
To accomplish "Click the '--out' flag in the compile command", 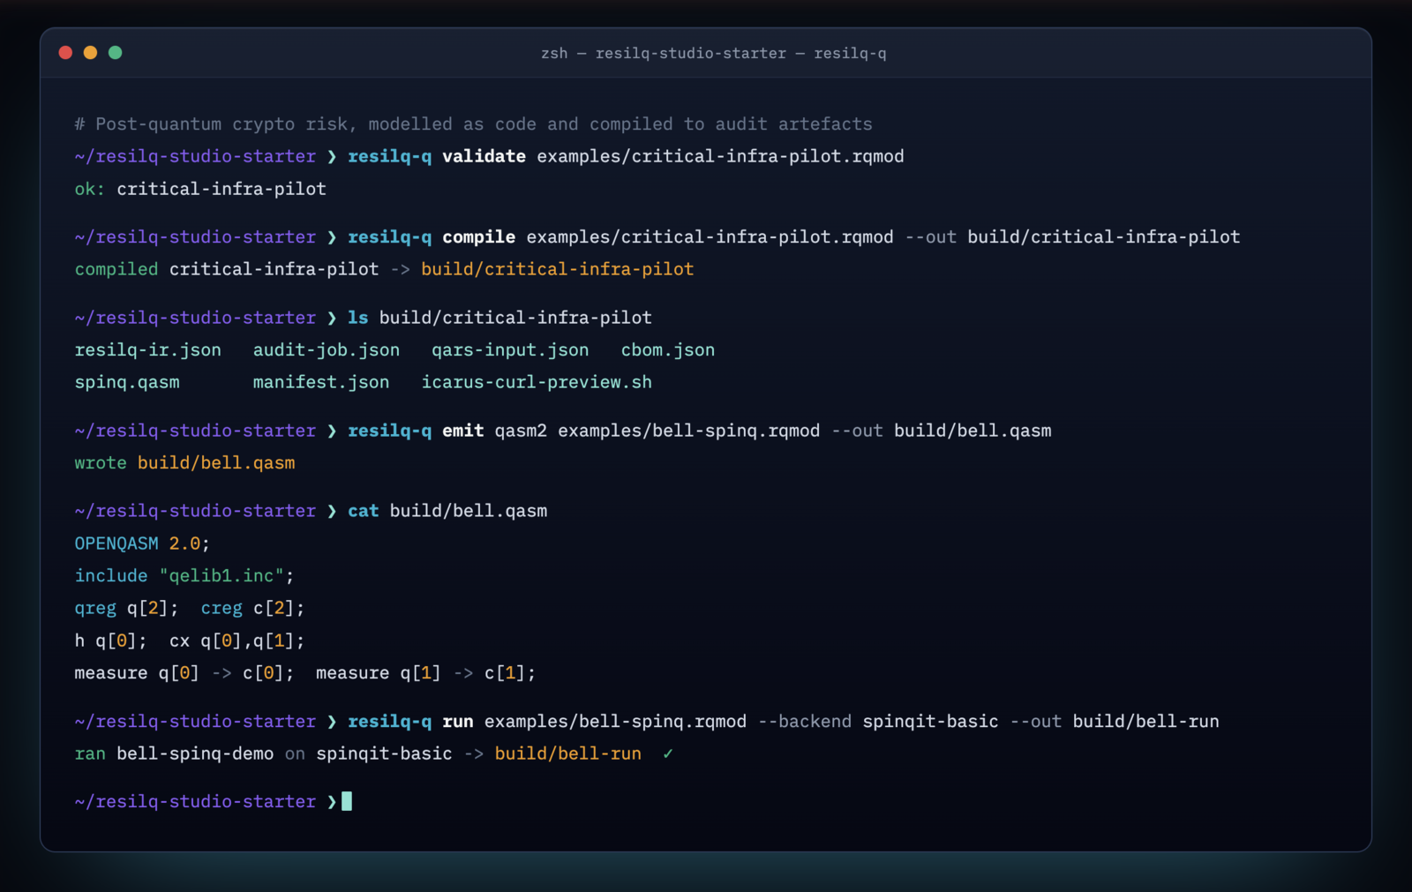I will point(930,237).
